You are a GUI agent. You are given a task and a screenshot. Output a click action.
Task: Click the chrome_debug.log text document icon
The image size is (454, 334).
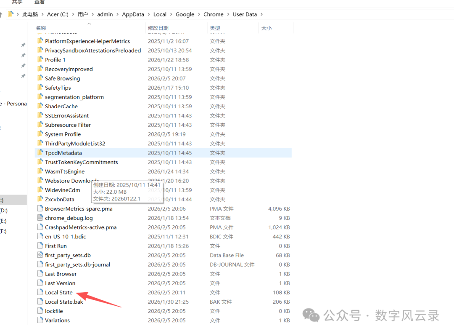point(40,218)
